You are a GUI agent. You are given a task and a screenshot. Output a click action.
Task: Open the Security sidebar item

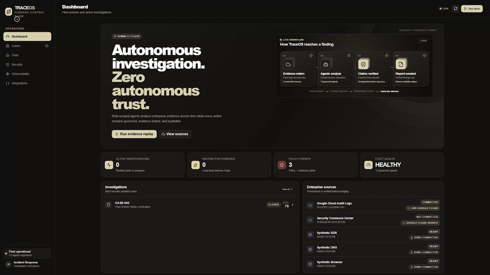27,64
